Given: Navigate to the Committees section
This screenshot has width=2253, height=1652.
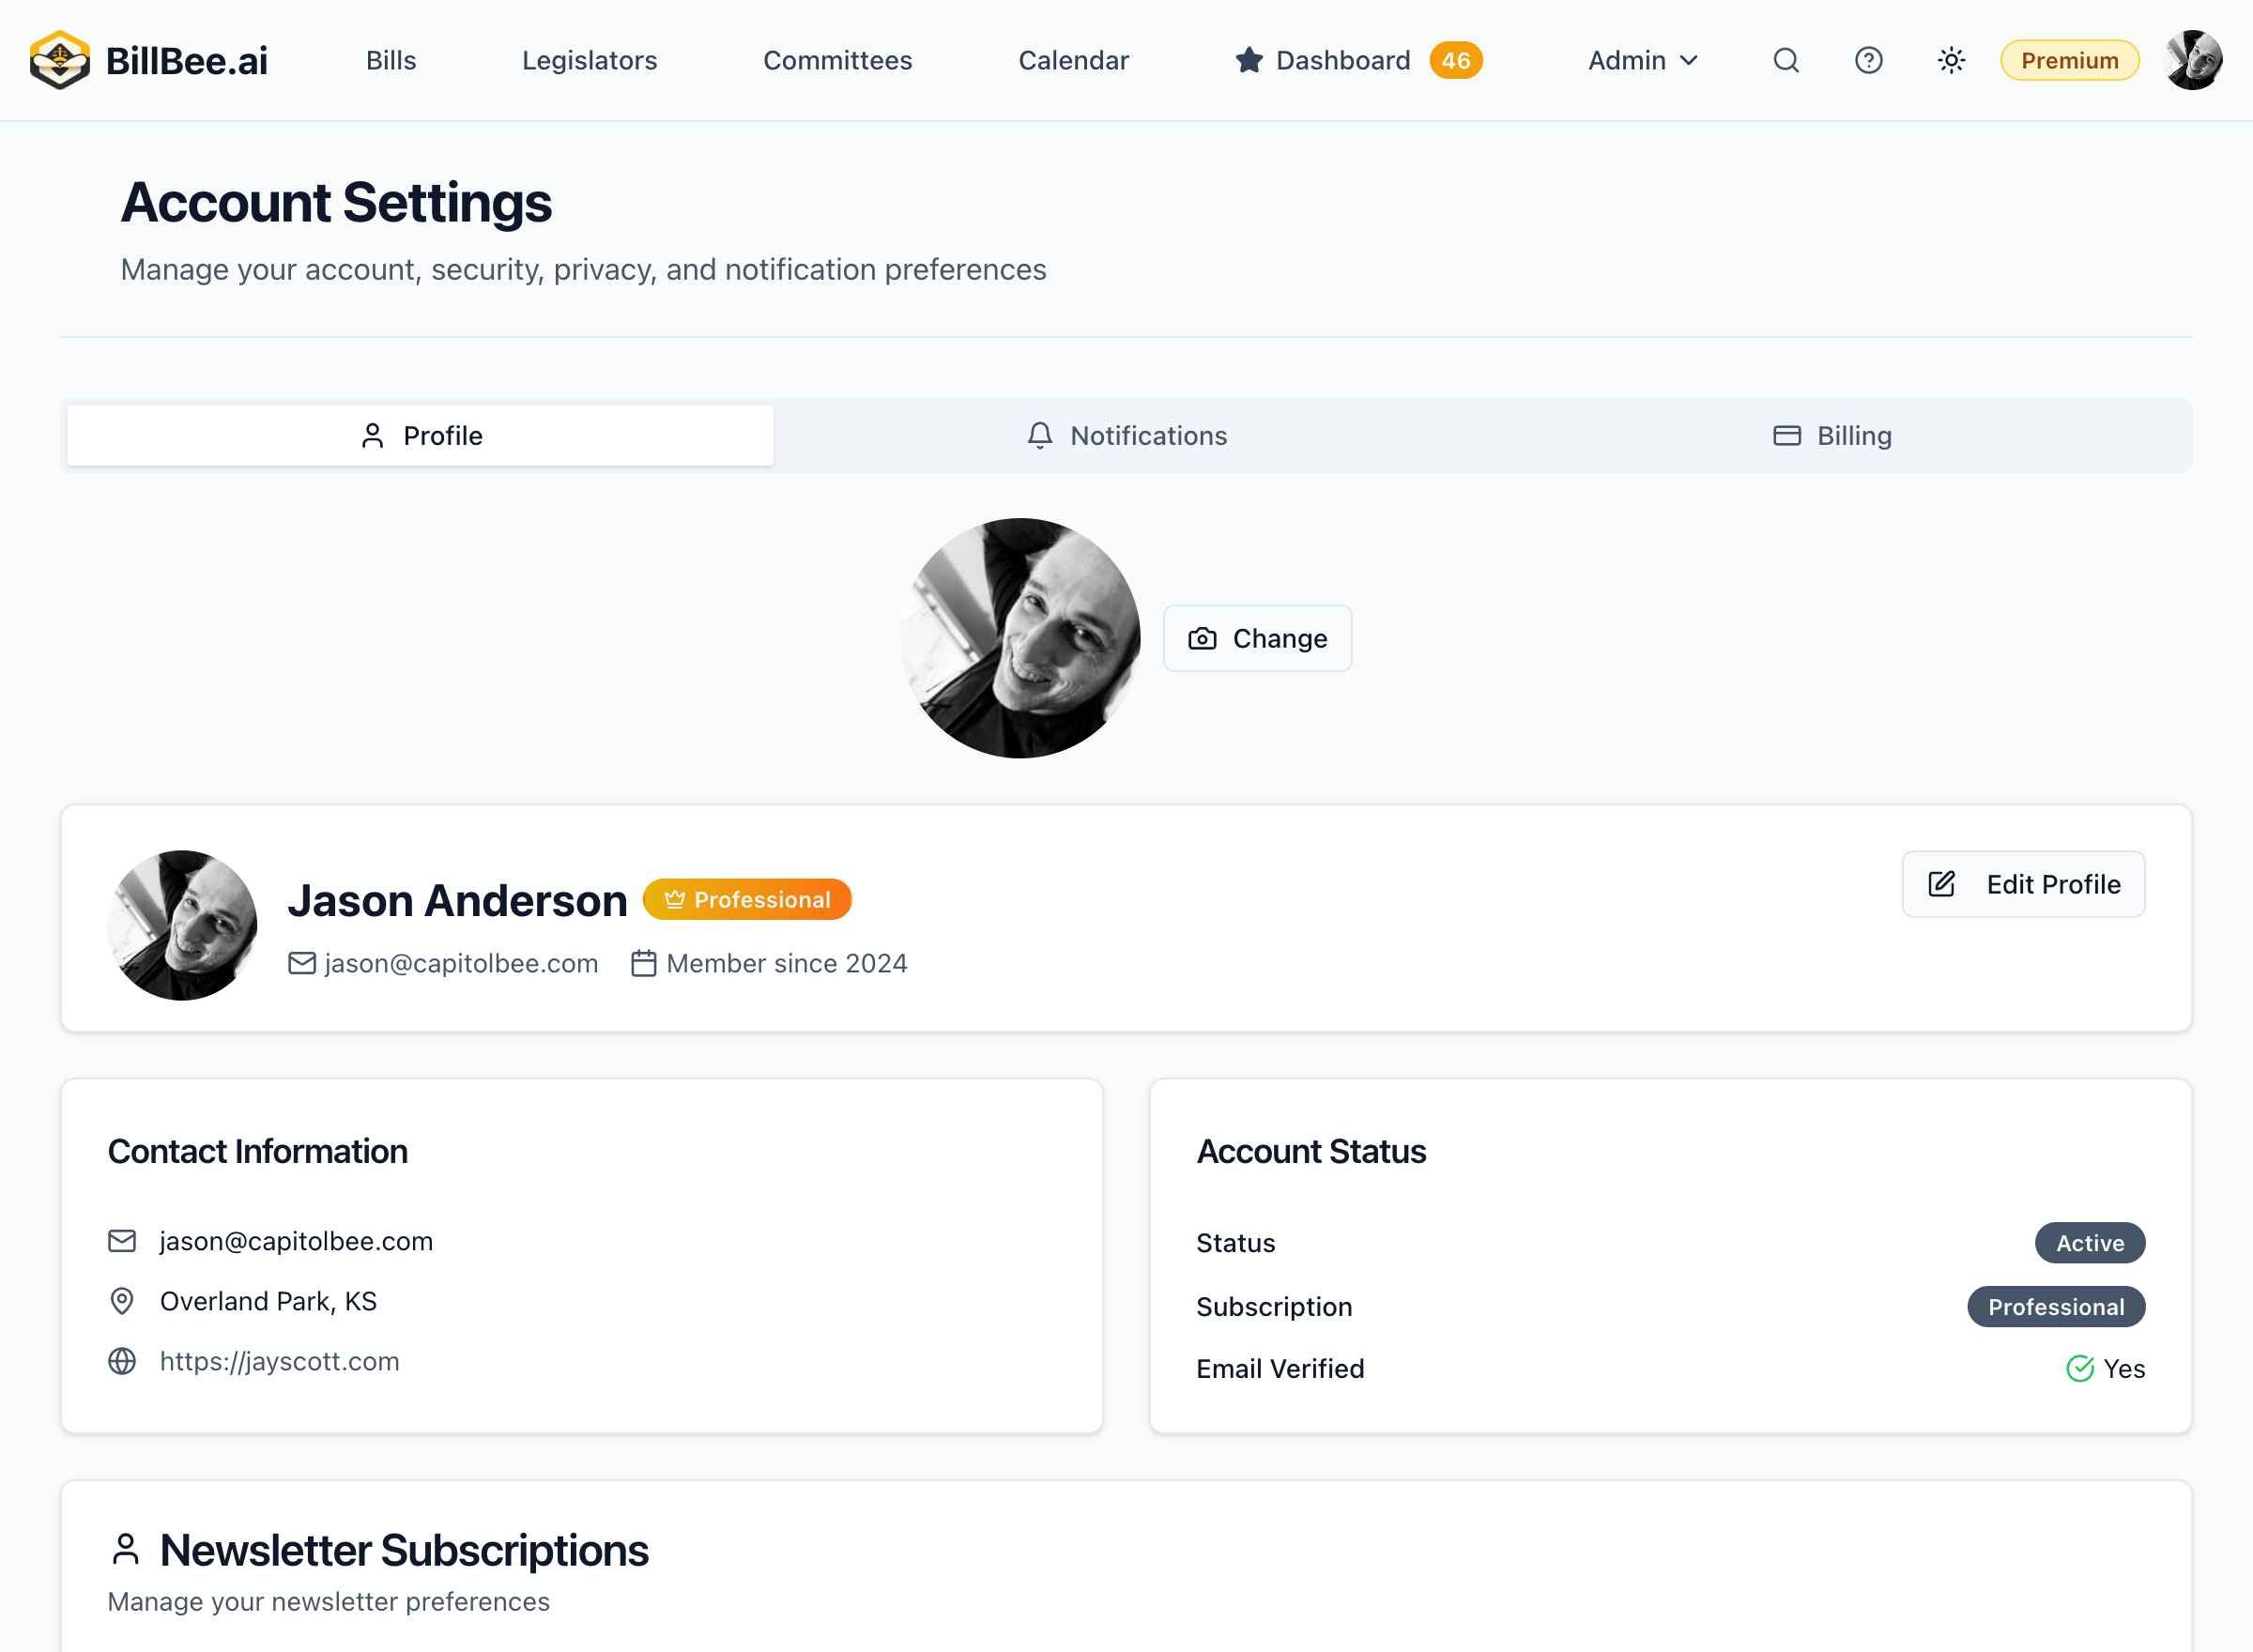Looking at the screenshot, I should pyautogui.click(x=837, y=60).
